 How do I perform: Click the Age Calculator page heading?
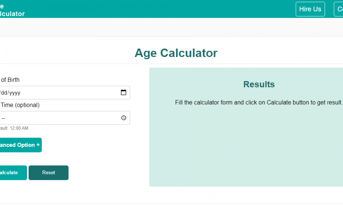(176, 53)
